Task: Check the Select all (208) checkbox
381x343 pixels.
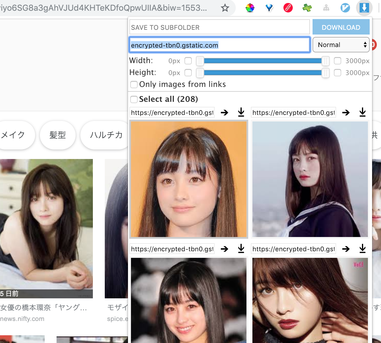Action: point(134,99)
